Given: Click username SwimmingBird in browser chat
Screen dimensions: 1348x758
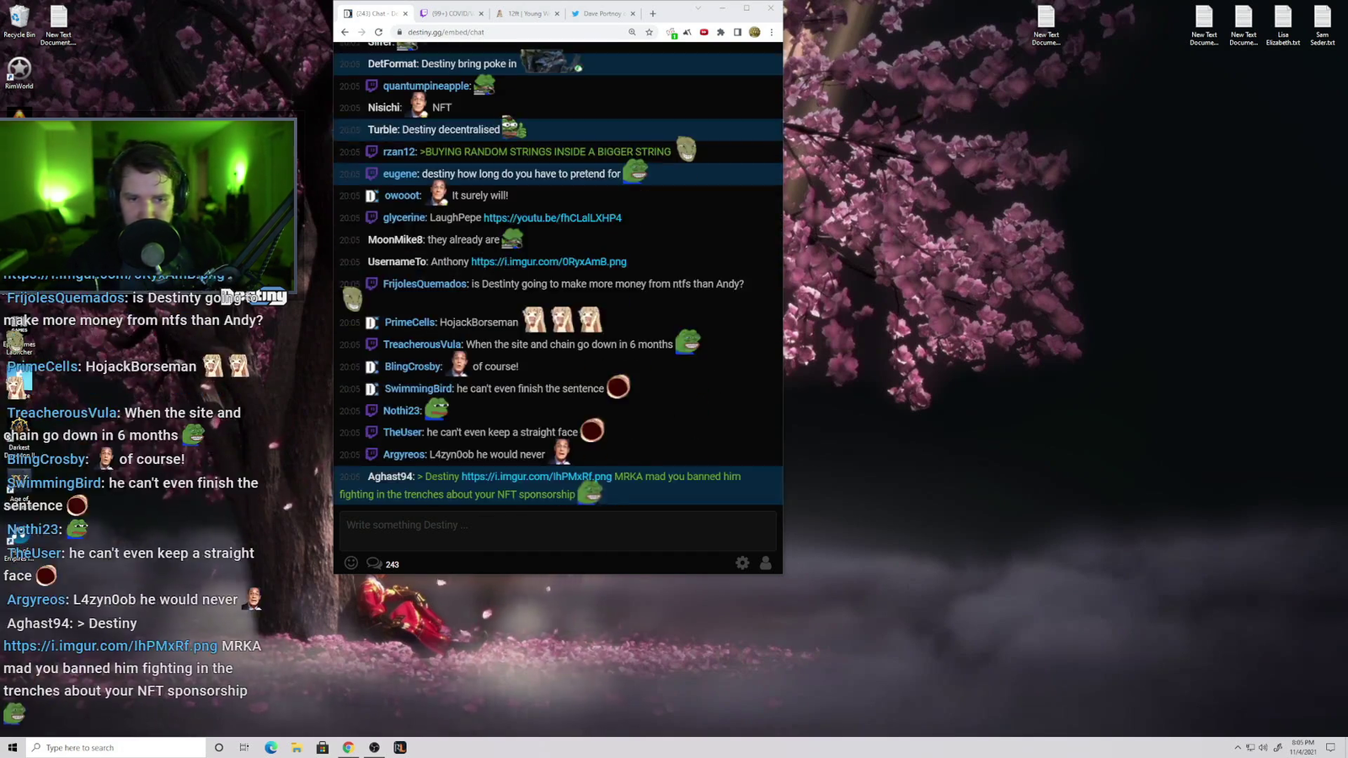Looking at the screenshot, I should click(x=419, y=388).
